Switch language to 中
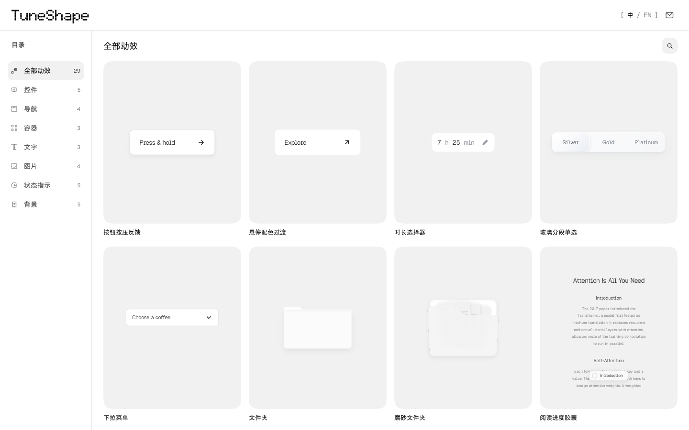Viewport: 689px width, 430px height. coord(630,15)
